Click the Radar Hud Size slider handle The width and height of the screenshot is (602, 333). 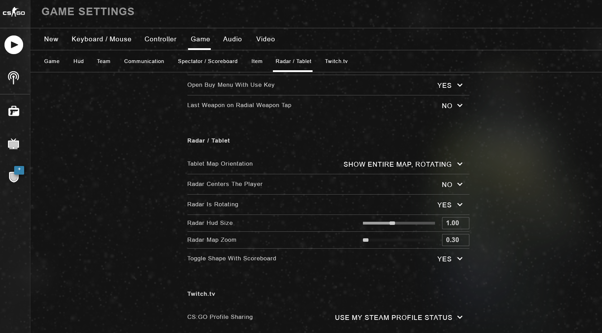click(392, 223)
